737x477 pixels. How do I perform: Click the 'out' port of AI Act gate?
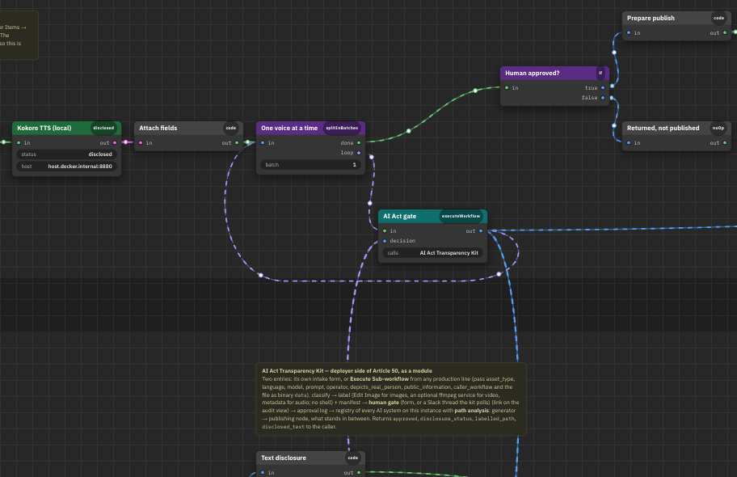tap(481, 231)
